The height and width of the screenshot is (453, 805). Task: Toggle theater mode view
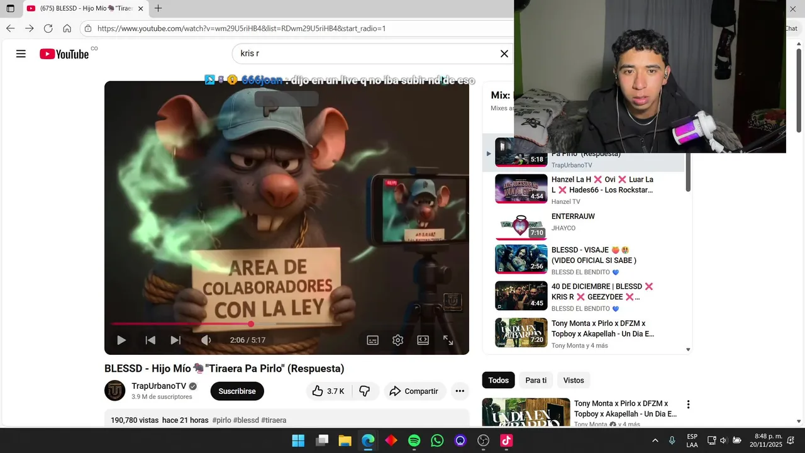pyautogui.click(x=423, y=340)
